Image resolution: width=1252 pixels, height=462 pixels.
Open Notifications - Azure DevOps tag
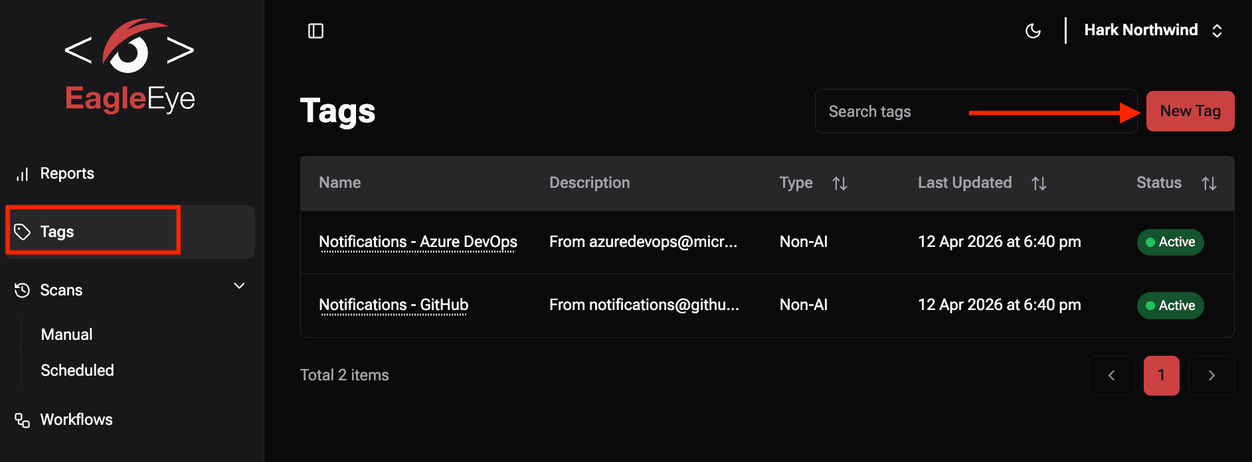point(418,242)
